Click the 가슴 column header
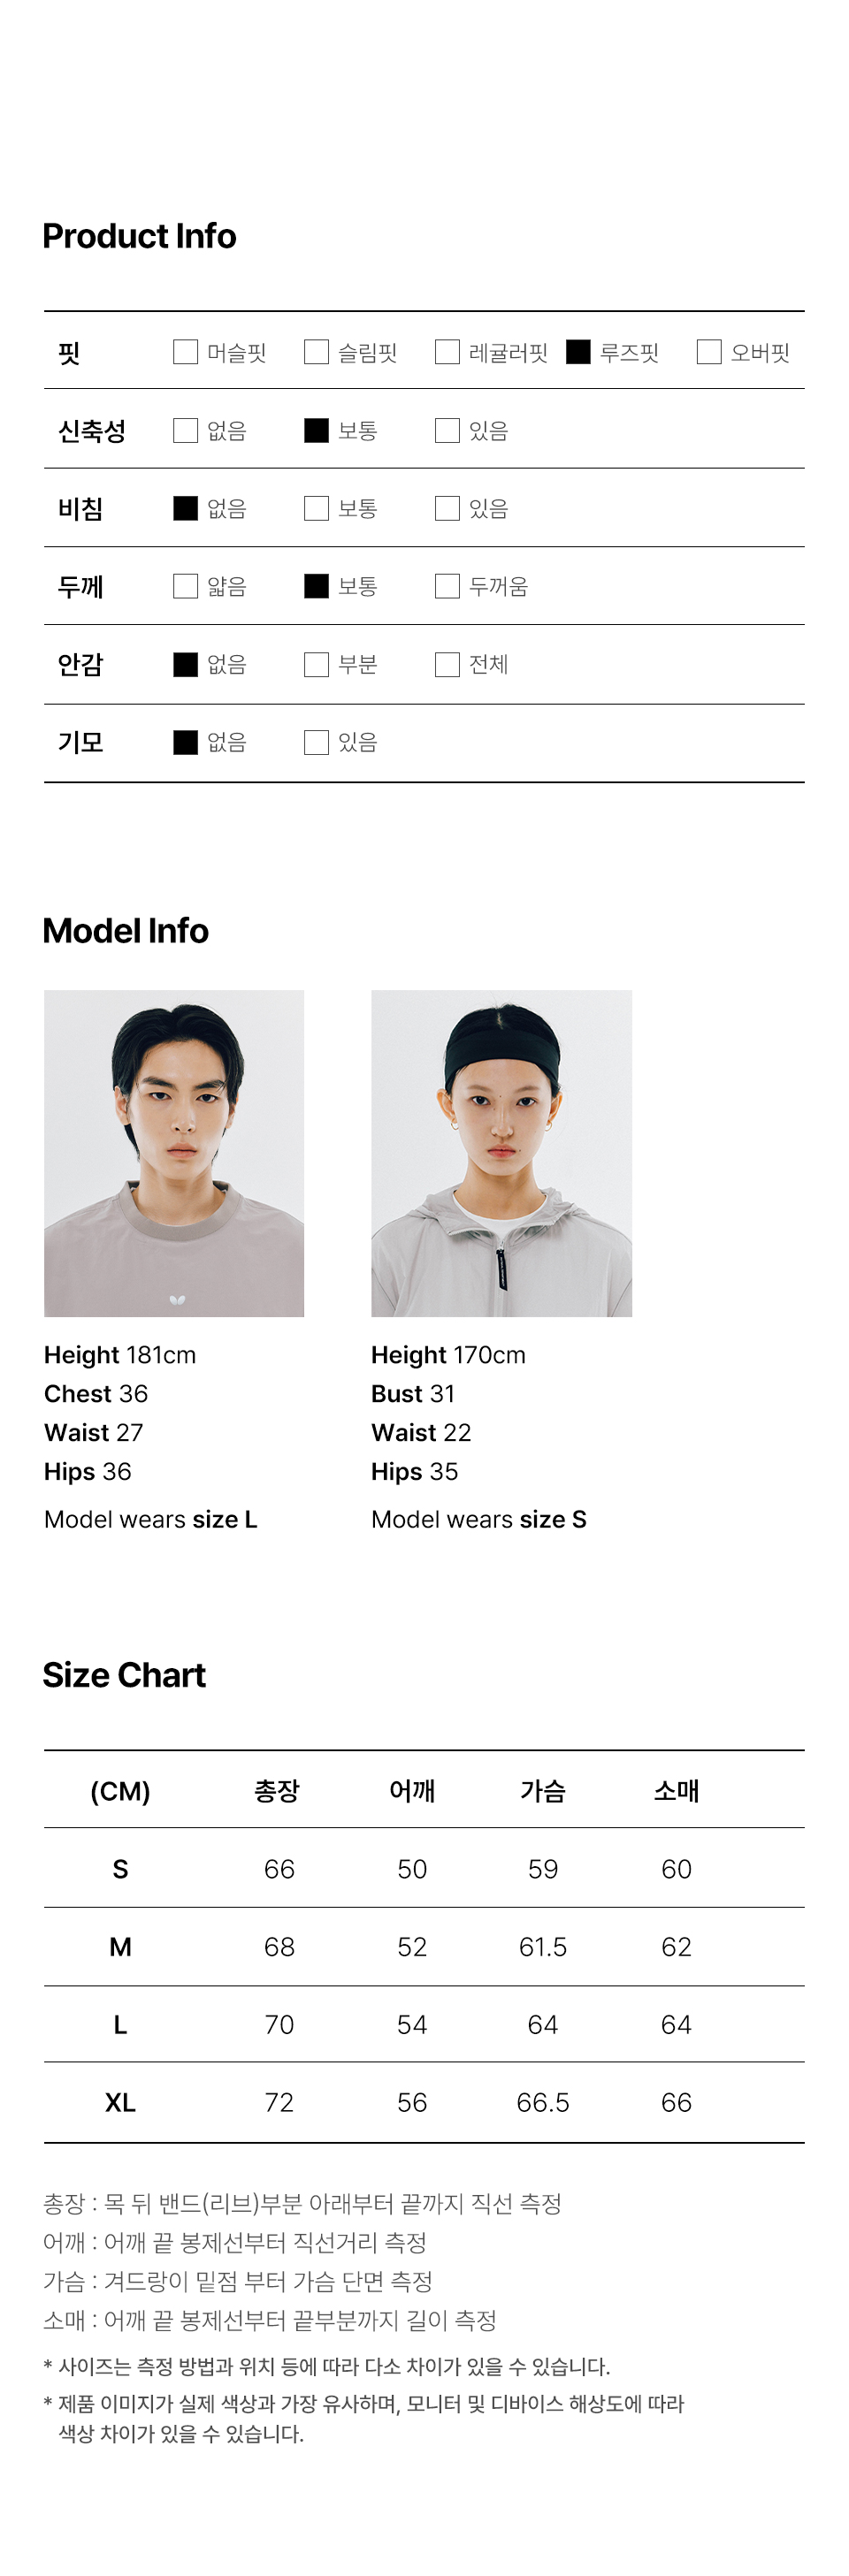 (543, 1790)
